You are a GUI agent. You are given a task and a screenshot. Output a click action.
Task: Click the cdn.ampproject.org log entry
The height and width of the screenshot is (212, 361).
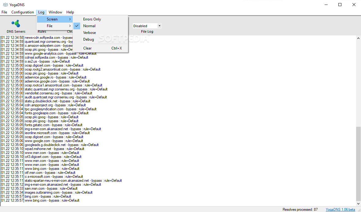click(x=43, y=105)
